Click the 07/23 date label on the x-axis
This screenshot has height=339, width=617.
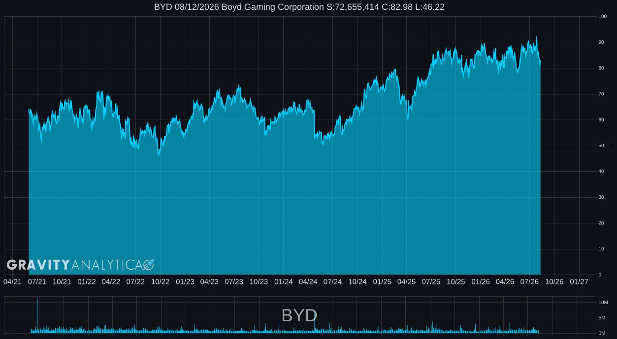[x=234, y=282]
